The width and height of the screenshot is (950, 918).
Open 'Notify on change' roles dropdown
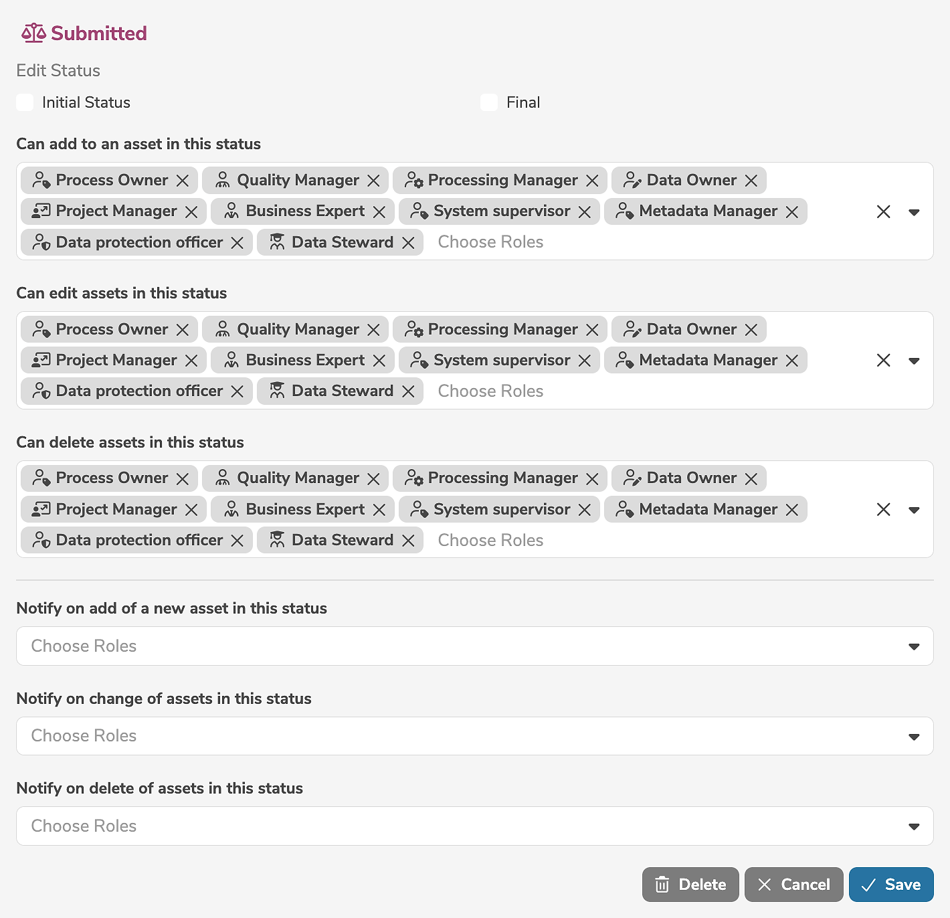coord(914,737)
